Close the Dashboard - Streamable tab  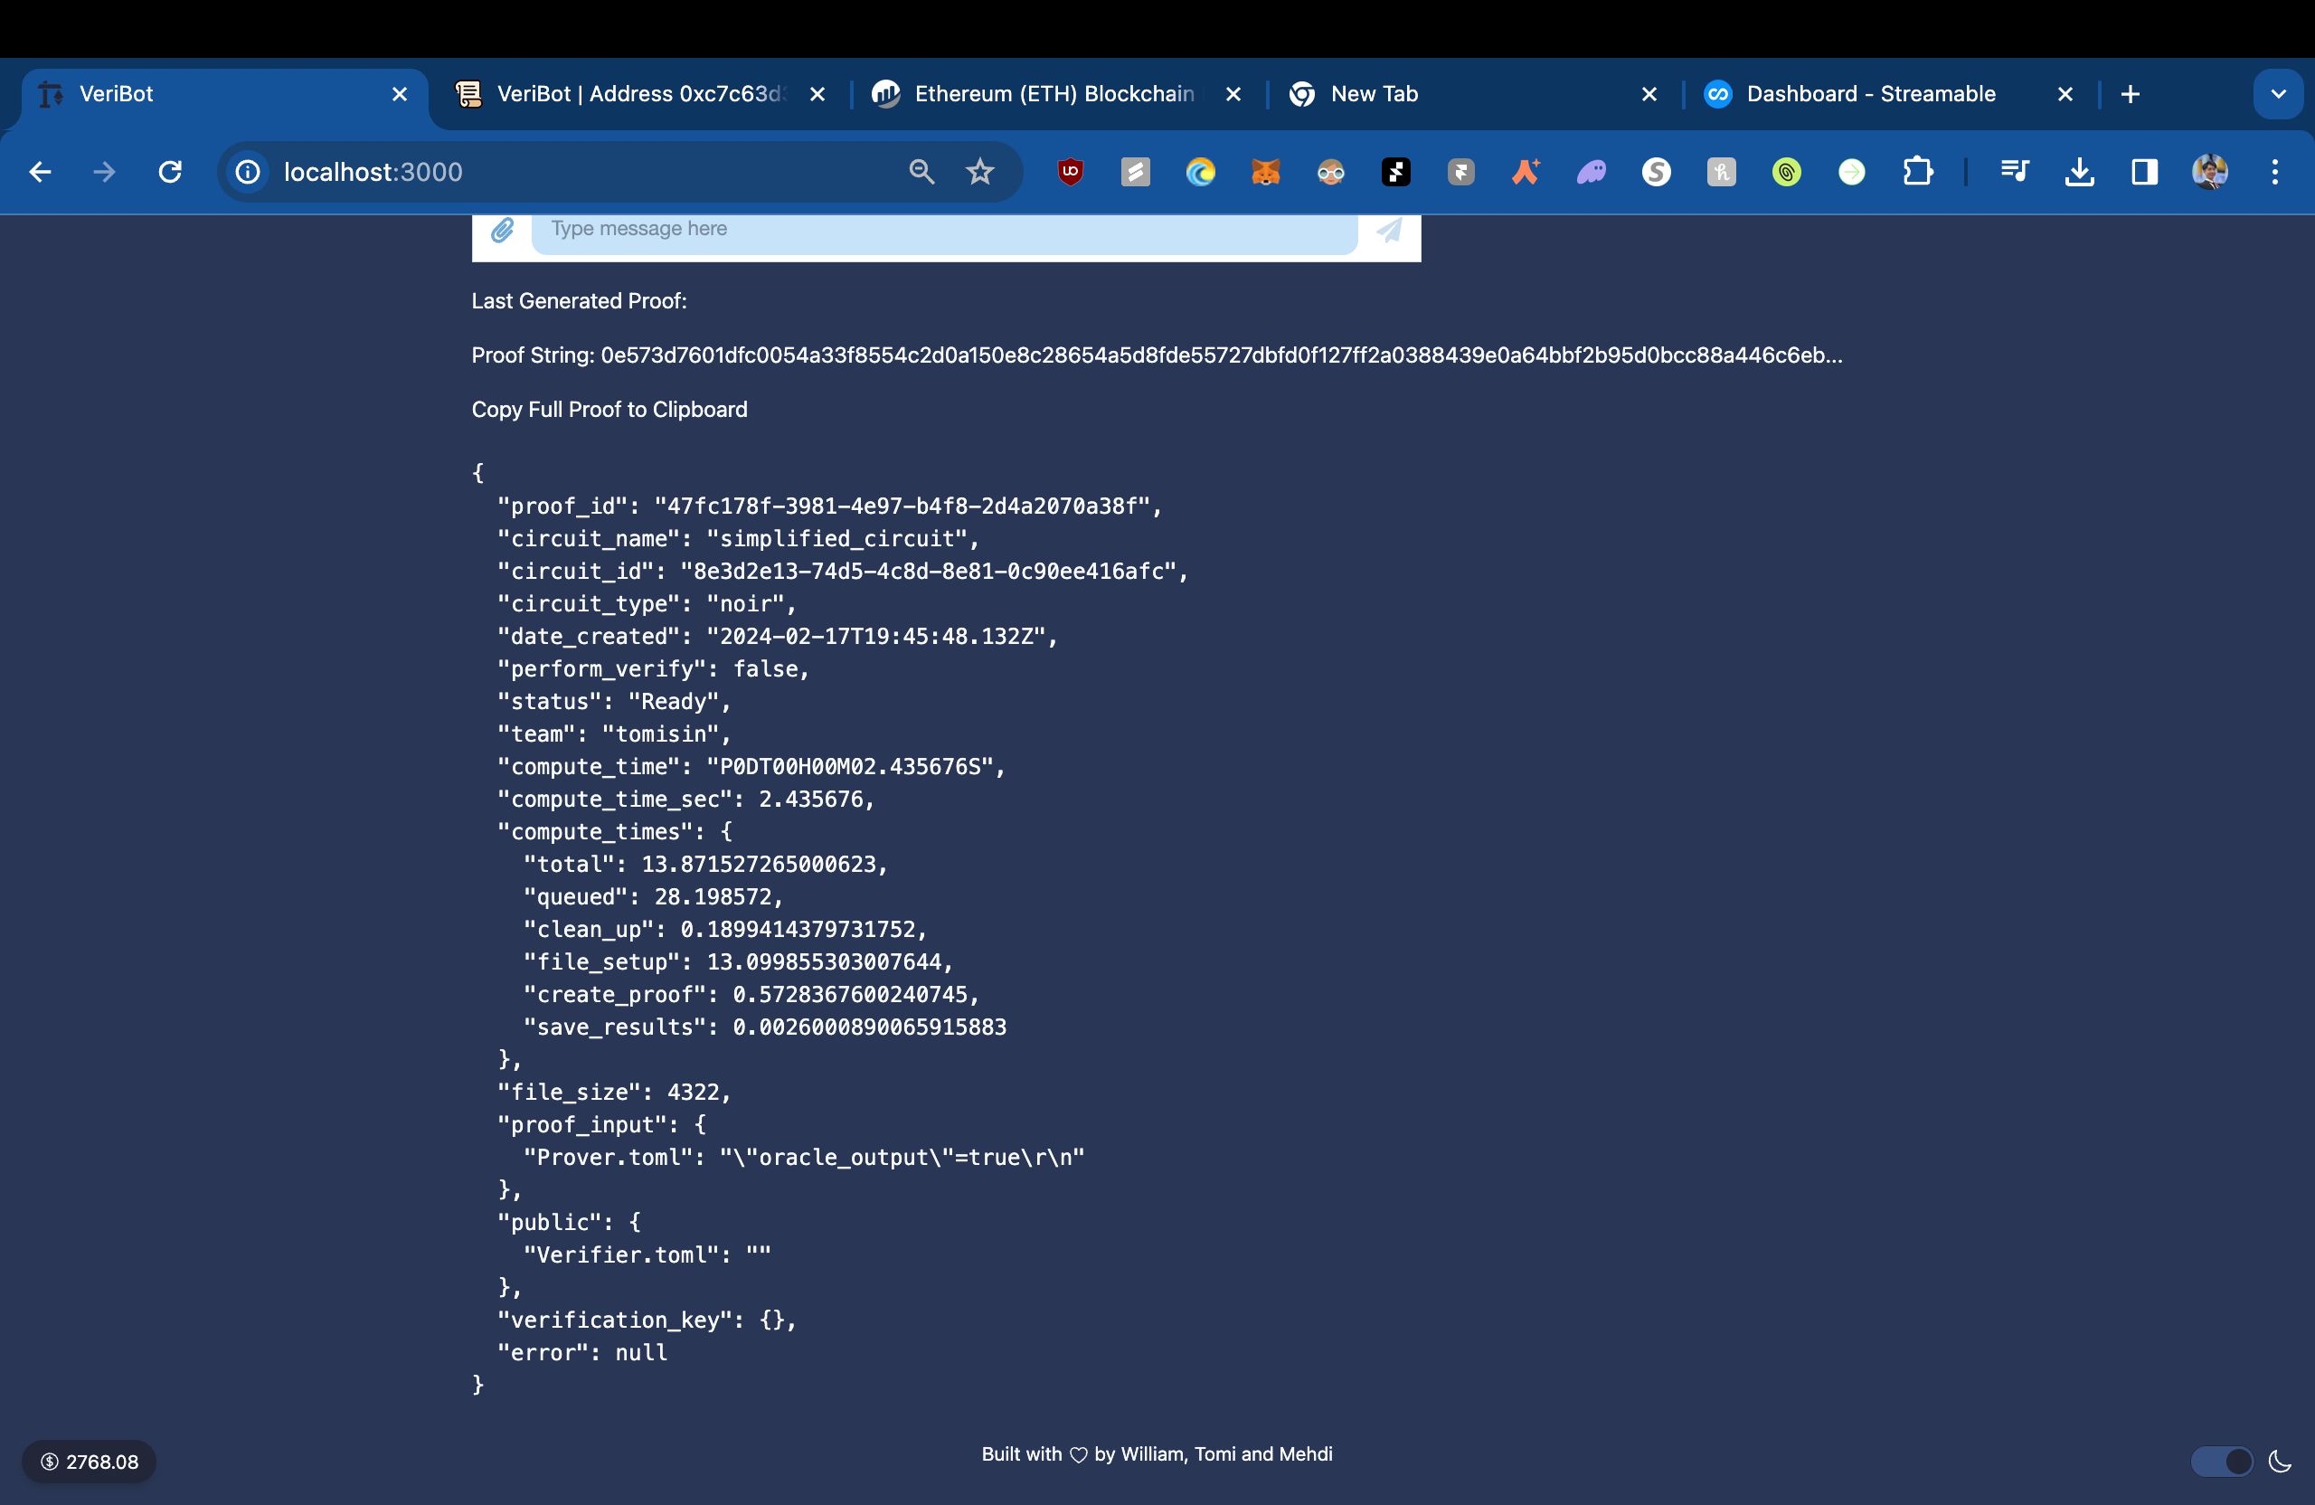(2065, 94)
